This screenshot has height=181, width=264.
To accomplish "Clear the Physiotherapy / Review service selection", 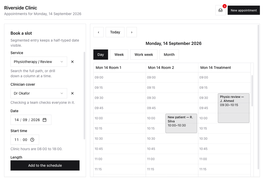I will [72, 62].
